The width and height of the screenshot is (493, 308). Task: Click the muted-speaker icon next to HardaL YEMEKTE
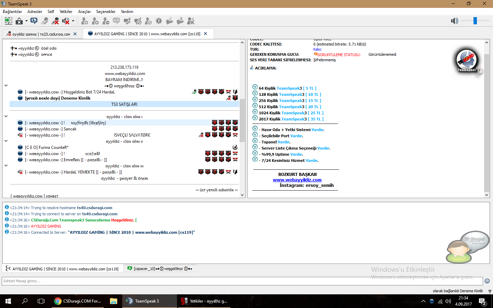(x=20, y=172)
